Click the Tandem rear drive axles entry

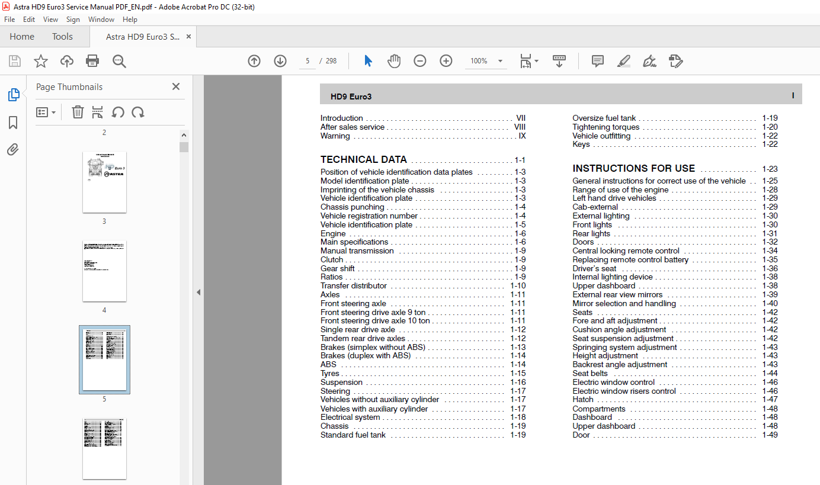tap(423, 338)
